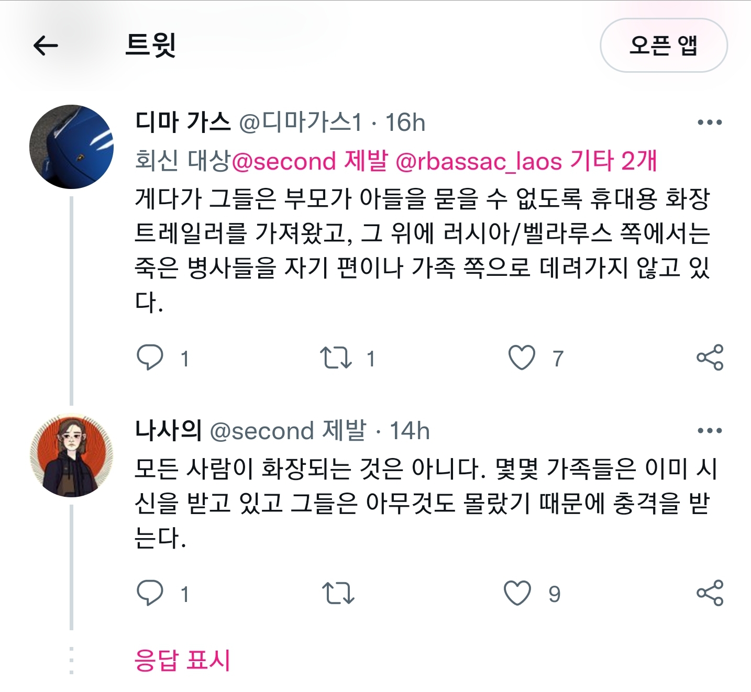This screenshot has width=751, height=692.
Task: Open more options for 나사의 tweet
Action: (710, 431)
